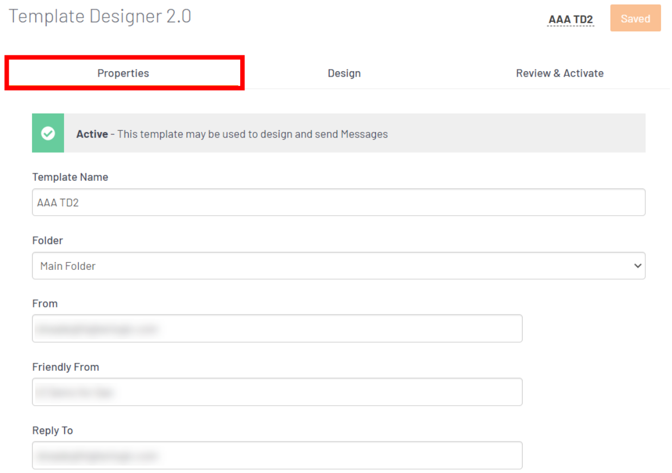Select the Friendly From text field

click(x=277, y=392)
